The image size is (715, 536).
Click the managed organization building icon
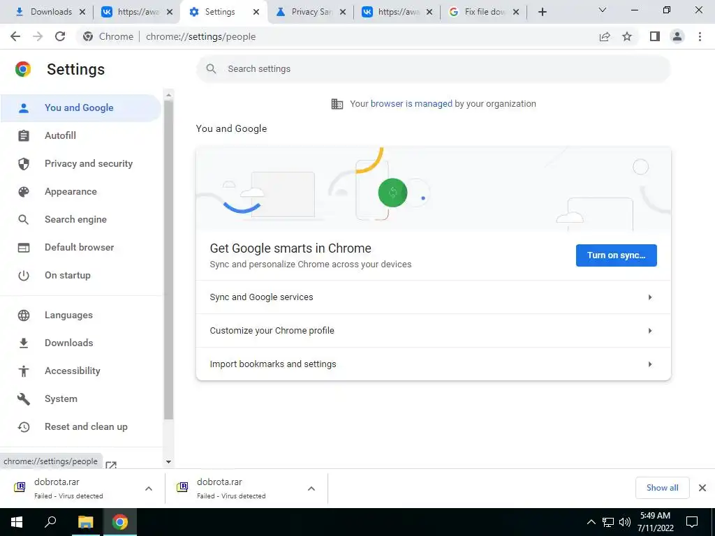(337, 104)
